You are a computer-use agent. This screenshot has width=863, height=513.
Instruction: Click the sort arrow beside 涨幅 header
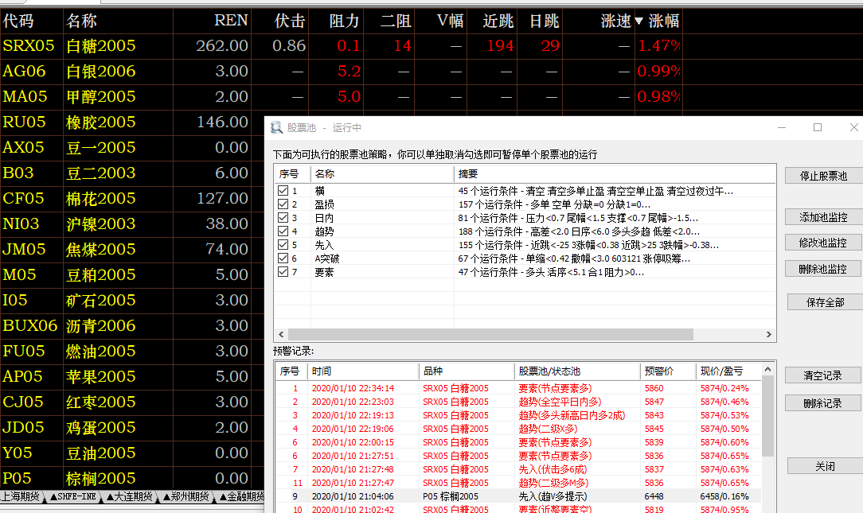pos(638,21)
